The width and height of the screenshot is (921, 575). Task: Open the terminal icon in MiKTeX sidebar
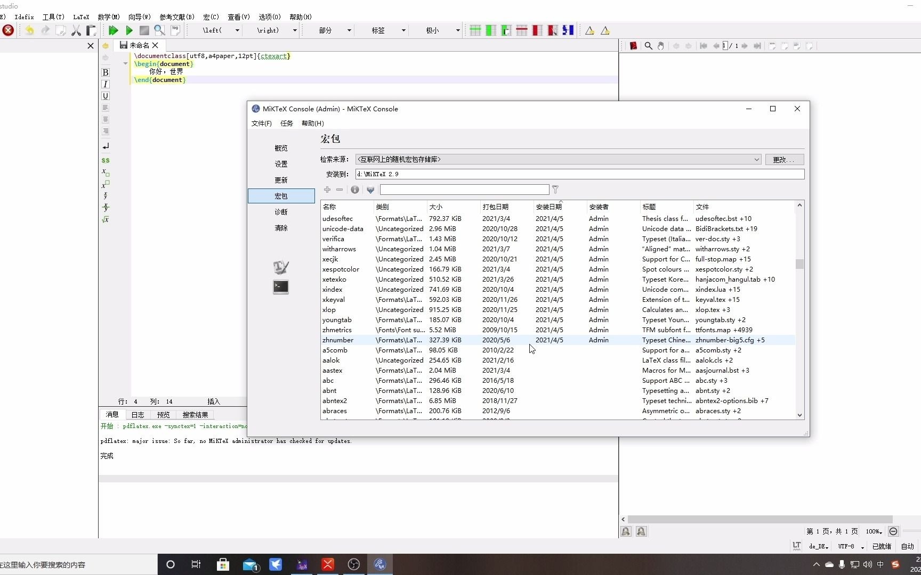click(x=281, y=287)
